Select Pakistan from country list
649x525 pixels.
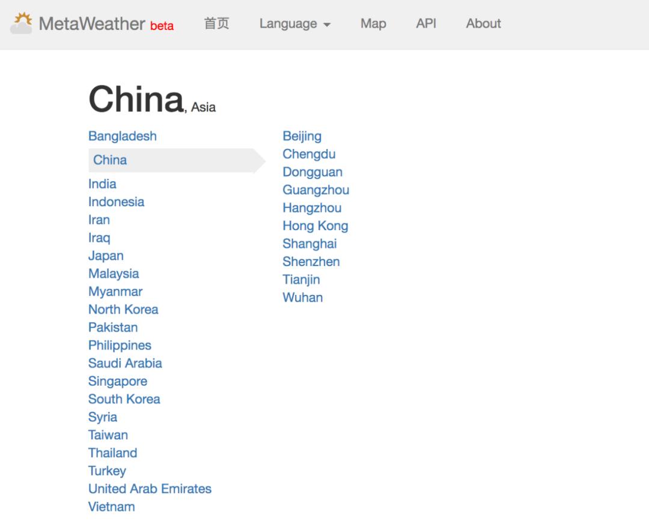click(113, 327)
